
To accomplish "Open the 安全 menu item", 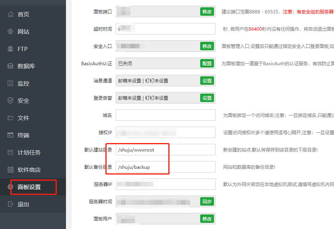I will point(33,100).
